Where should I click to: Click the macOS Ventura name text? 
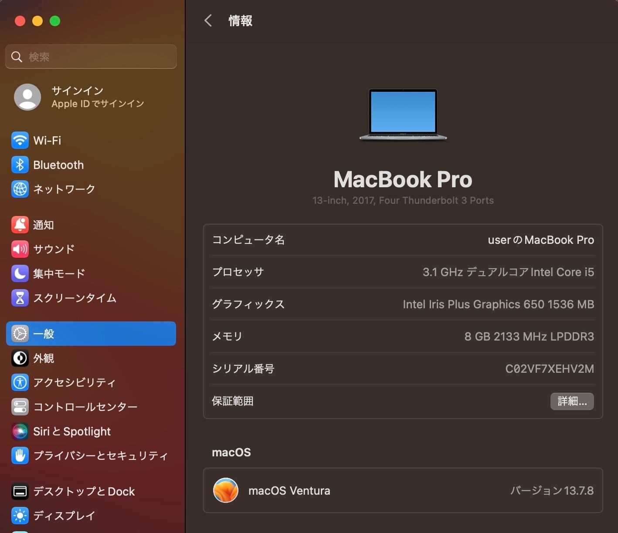(x=289, y=490)
